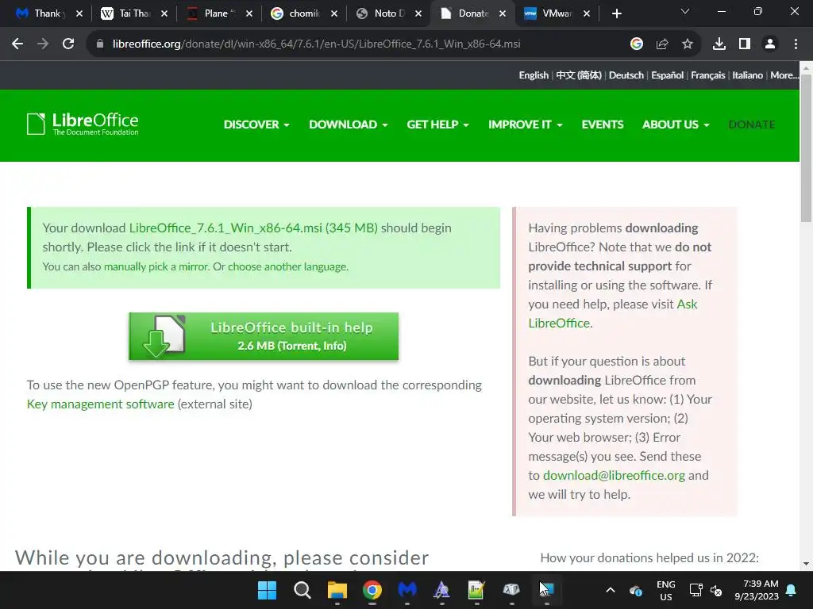
Task: Open the cloud sync tray icon
Action: coord(636,590)
